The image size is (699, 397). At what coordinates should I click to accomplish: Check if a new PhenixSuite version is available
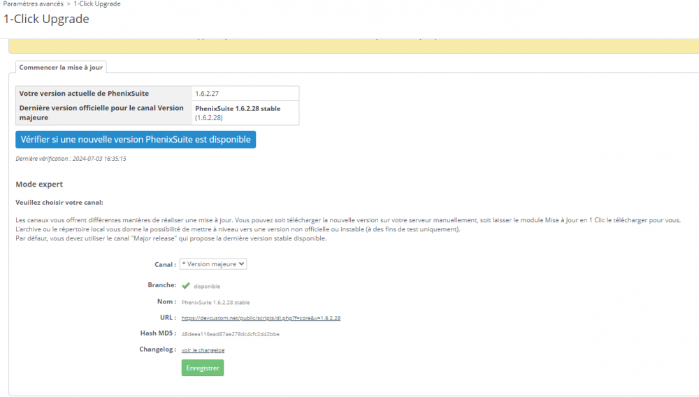tap(136, 140)
